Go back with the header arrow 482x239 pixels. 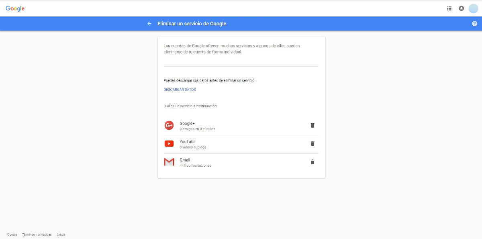pos(149,24)
